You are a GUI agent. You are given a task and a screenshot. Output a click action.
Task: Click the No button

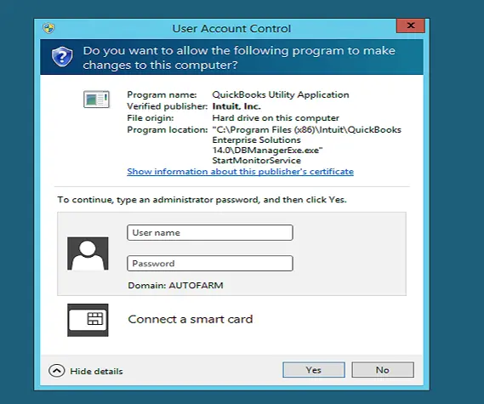383,370
